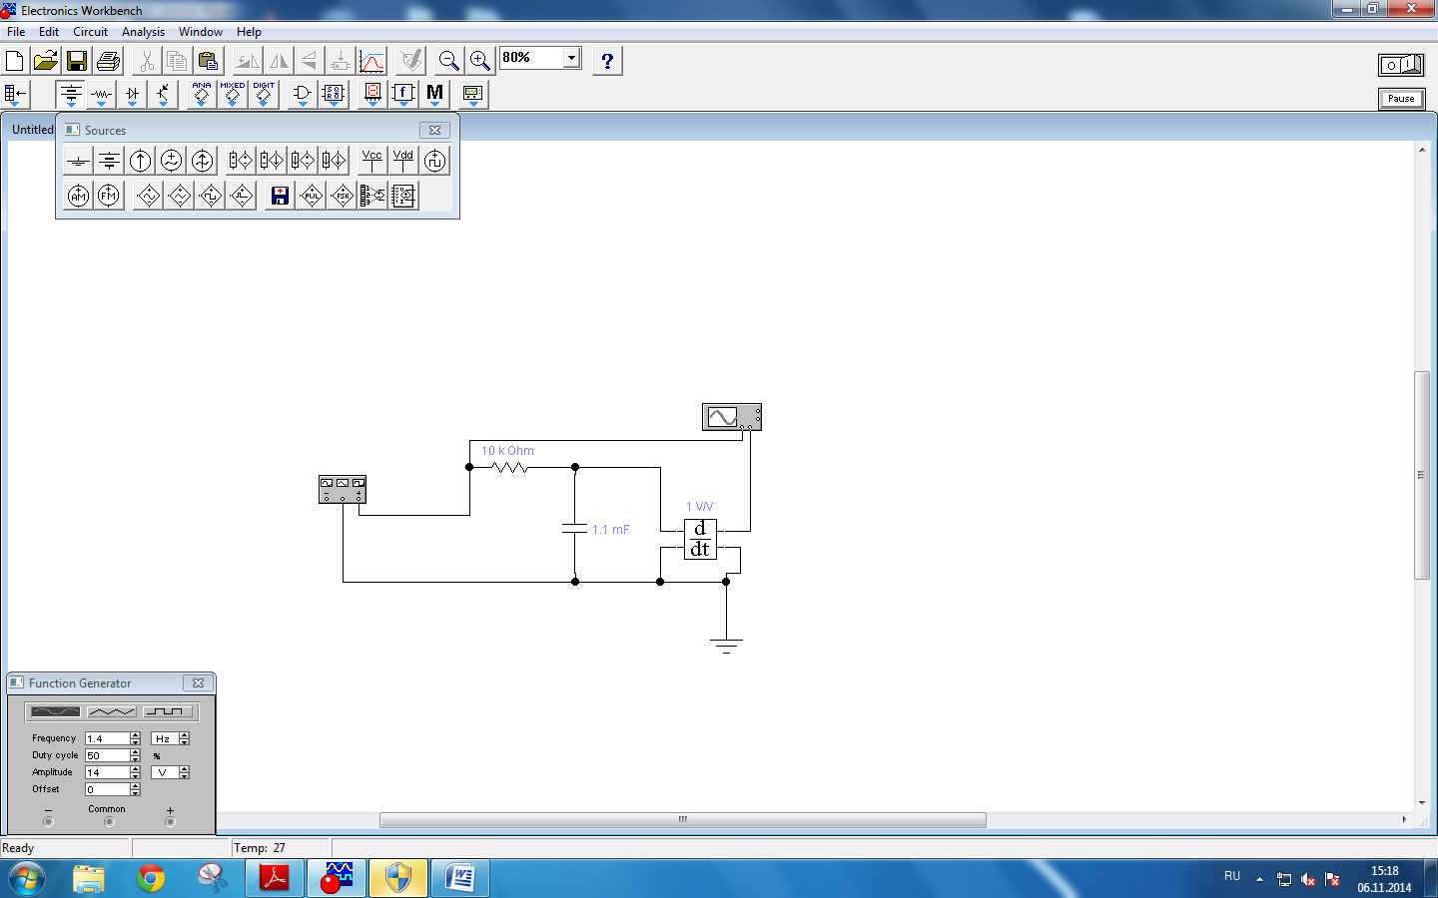Pick the DC current source
This screenshot has height=898, width=1438.
point(140,161)
